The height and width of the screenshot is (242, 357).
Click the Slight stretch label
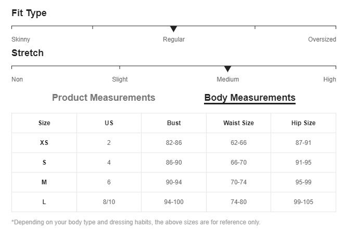tap(120, 79)
